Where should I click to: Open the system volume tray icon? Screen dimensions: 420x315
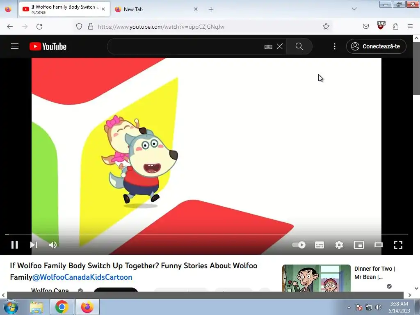379,307
